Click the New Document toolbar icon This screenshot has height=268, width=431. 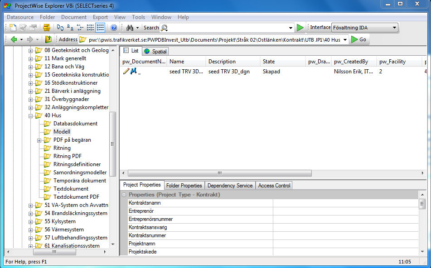click(13, 28)
